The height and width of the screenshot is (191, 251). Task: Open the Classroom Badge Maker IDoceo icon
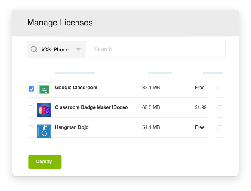pos(44,110)
